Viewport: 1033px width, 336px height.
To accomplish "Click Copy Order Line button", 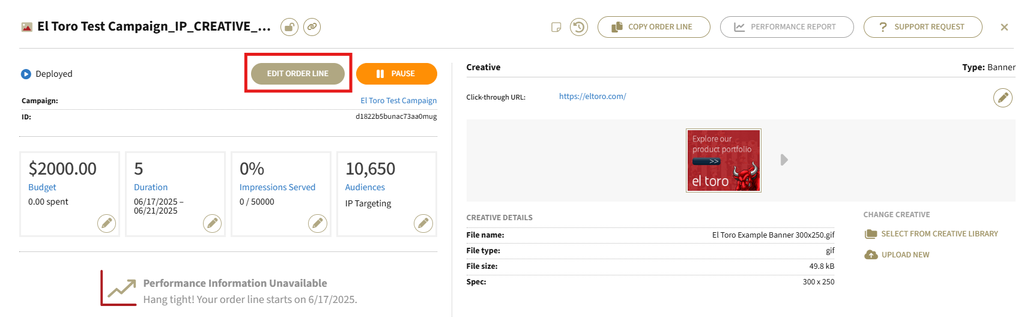I will pos(654,27).
